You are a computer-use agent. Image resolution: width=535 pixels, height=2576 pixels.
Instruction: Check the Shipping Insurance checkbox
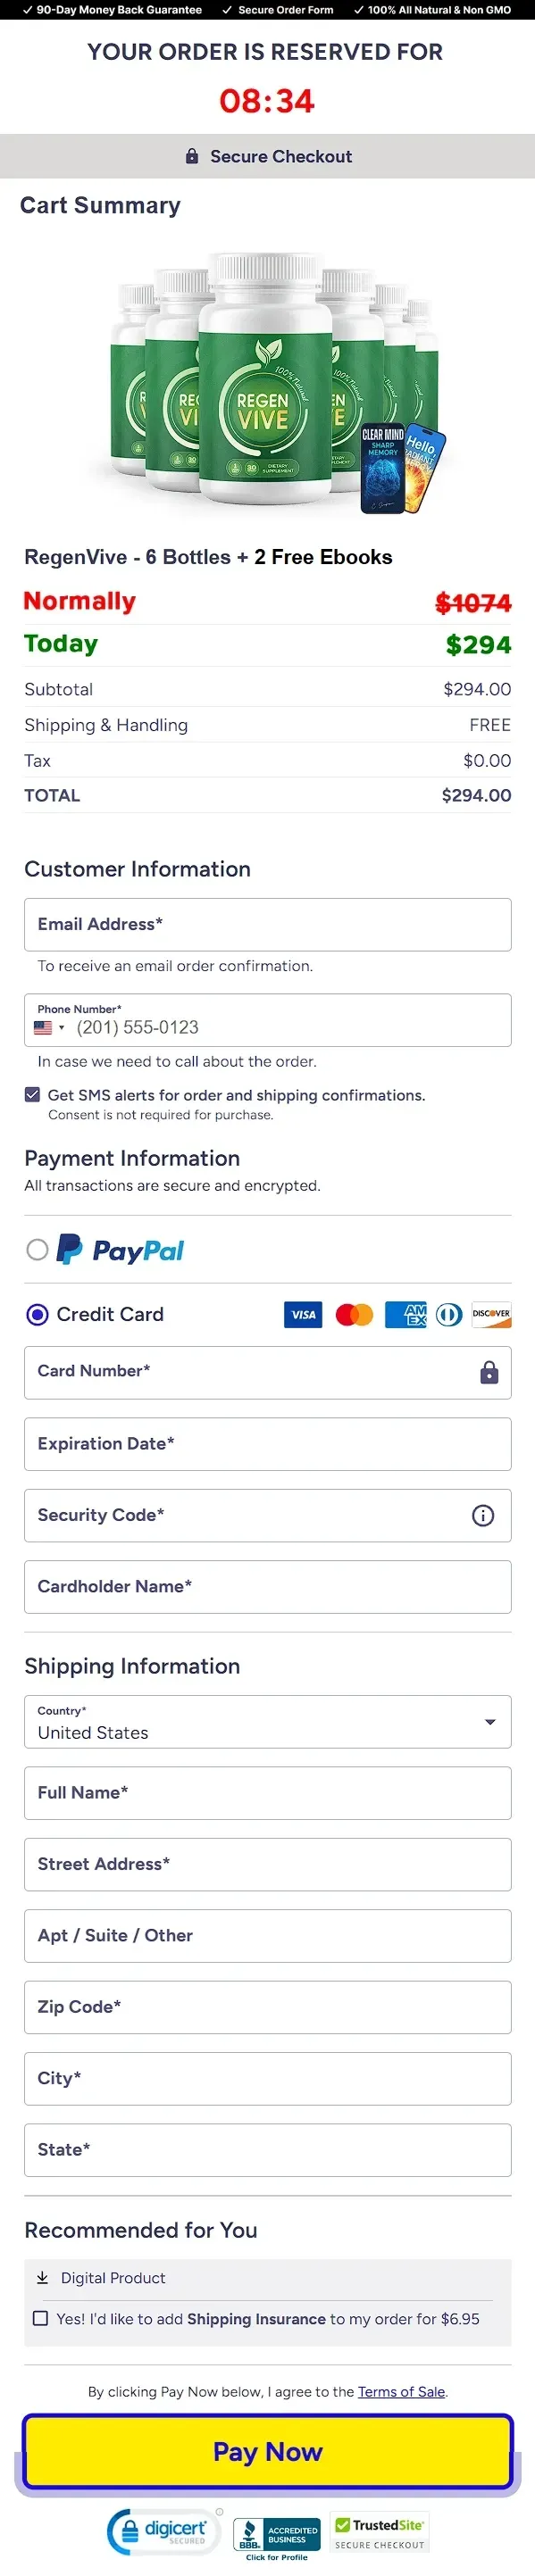pos(41,2318)
